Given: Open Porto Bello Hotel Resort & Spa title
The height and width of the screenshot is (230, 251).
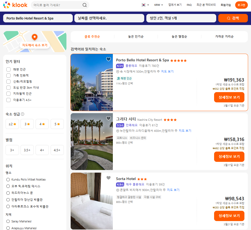Looking at the screenshot, I should coord(142,60).
